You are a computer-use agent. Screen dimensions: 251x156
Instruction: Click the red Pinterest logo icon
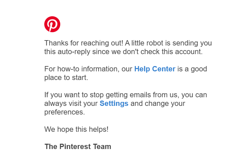tap(52, 24)
